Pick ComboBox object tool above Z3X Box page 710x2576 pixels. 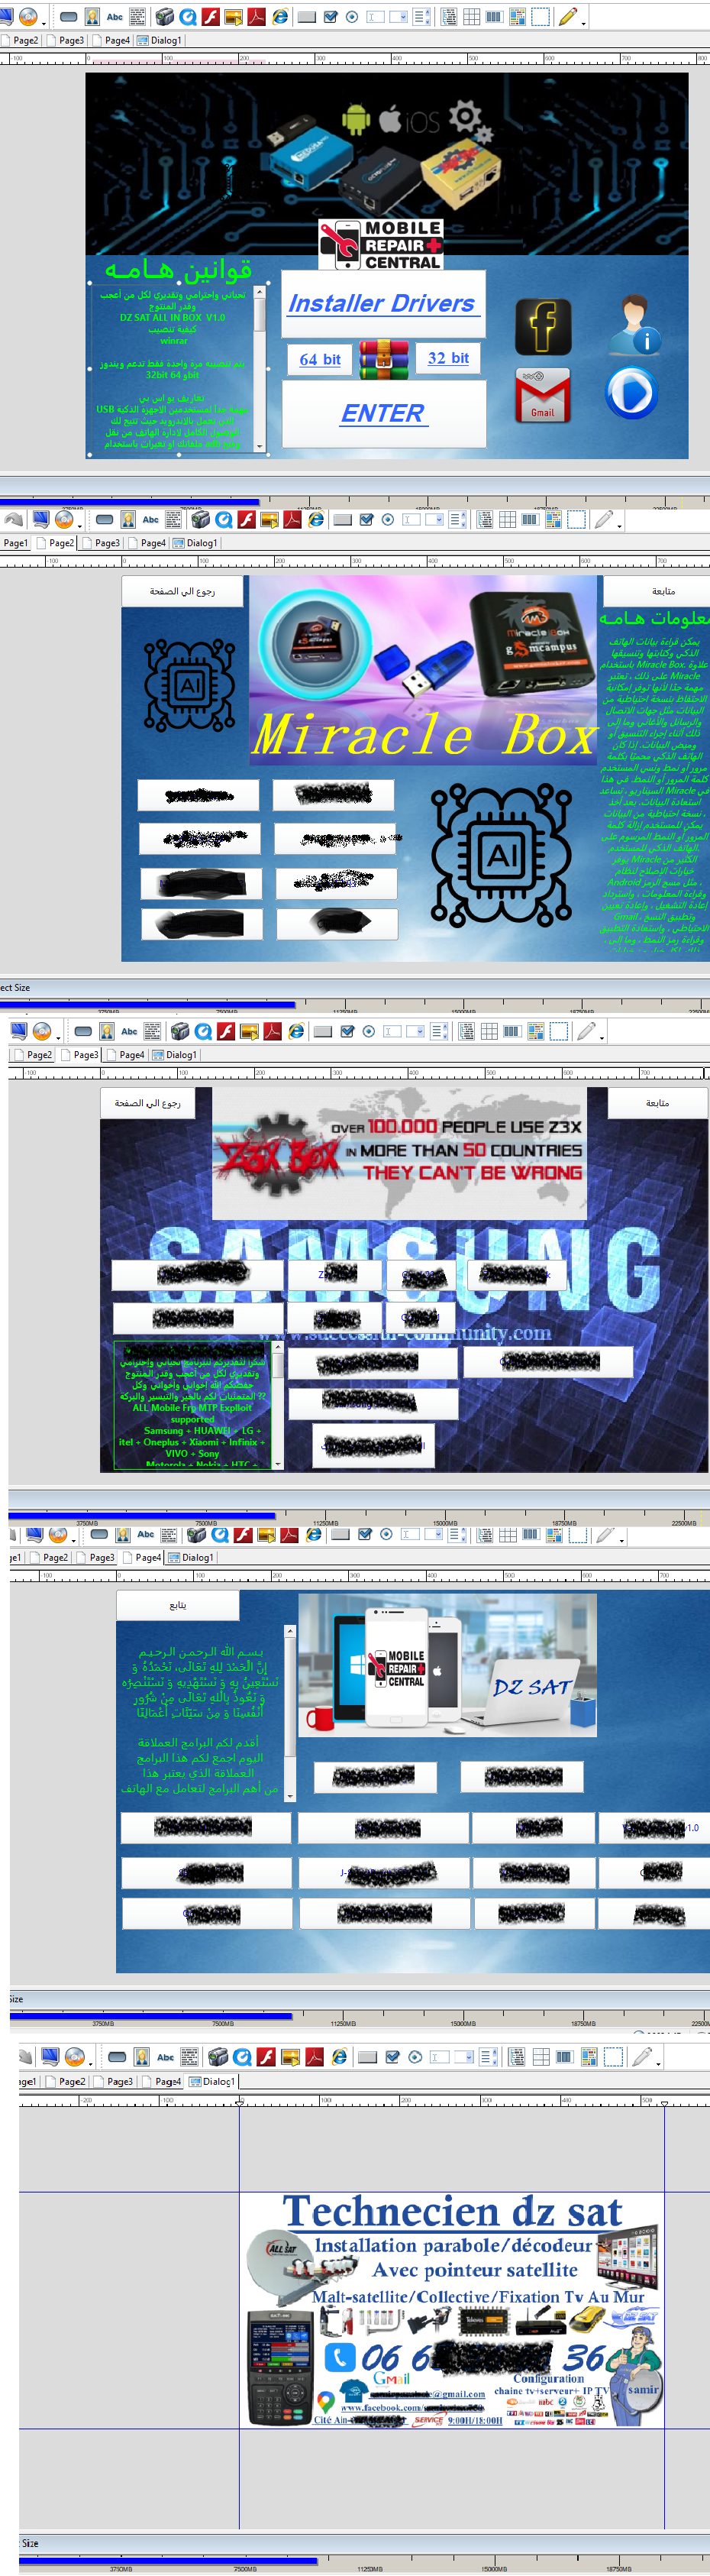414,1031
